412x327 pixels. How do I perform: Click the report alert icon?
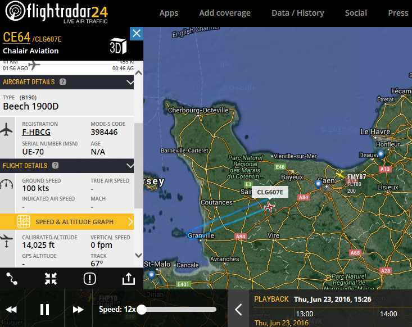pyautogui.click(x=89, y=279)
